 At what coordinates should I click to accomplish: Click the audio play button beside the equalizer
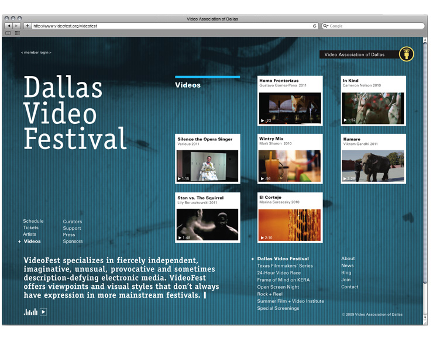43,312
